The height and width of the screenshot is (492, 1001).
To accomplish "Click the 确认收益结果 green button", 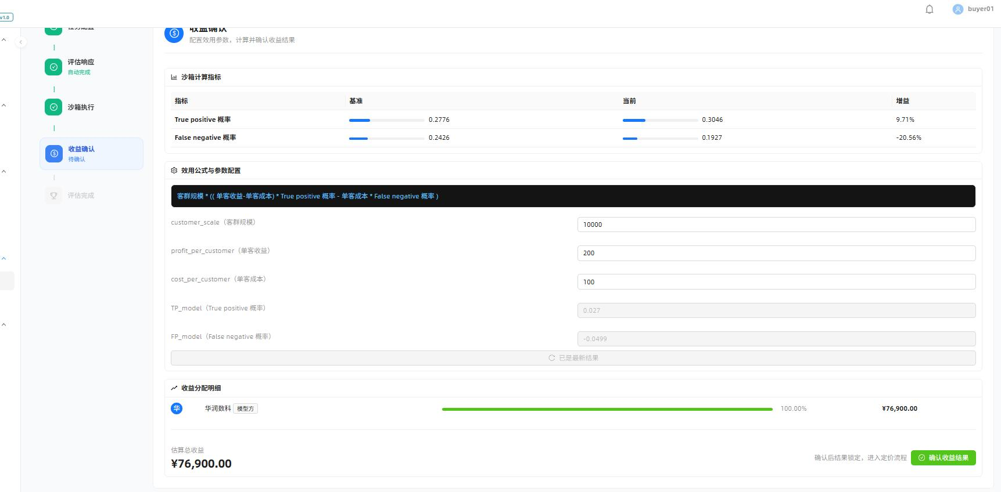I will [943, 458].
